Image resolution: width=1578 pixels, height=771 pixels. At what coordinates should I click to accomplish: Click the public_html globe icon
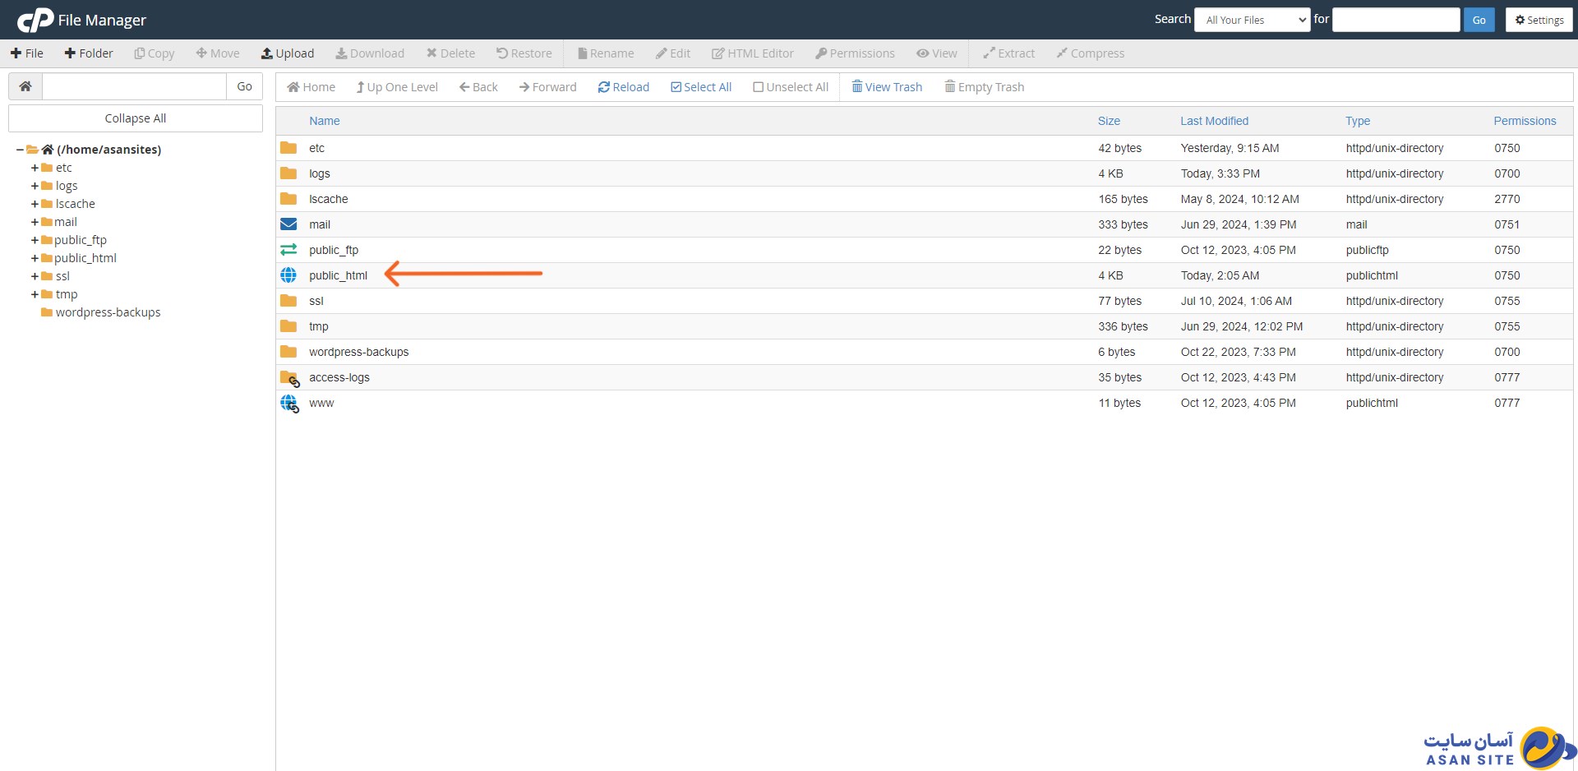tap(288, 275)
